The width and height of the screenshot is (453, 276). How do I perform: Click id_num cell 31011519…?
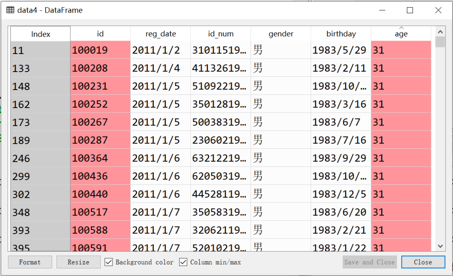point(221,50)
